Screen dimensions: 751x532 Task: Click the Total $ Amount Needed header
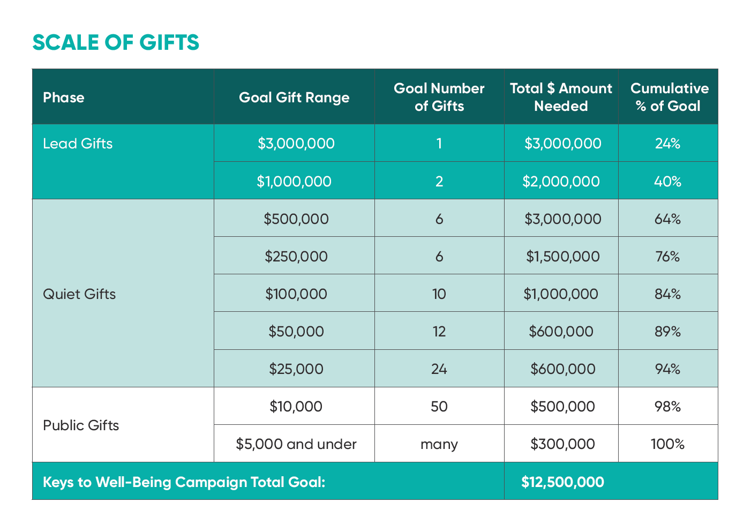(561, 97)
